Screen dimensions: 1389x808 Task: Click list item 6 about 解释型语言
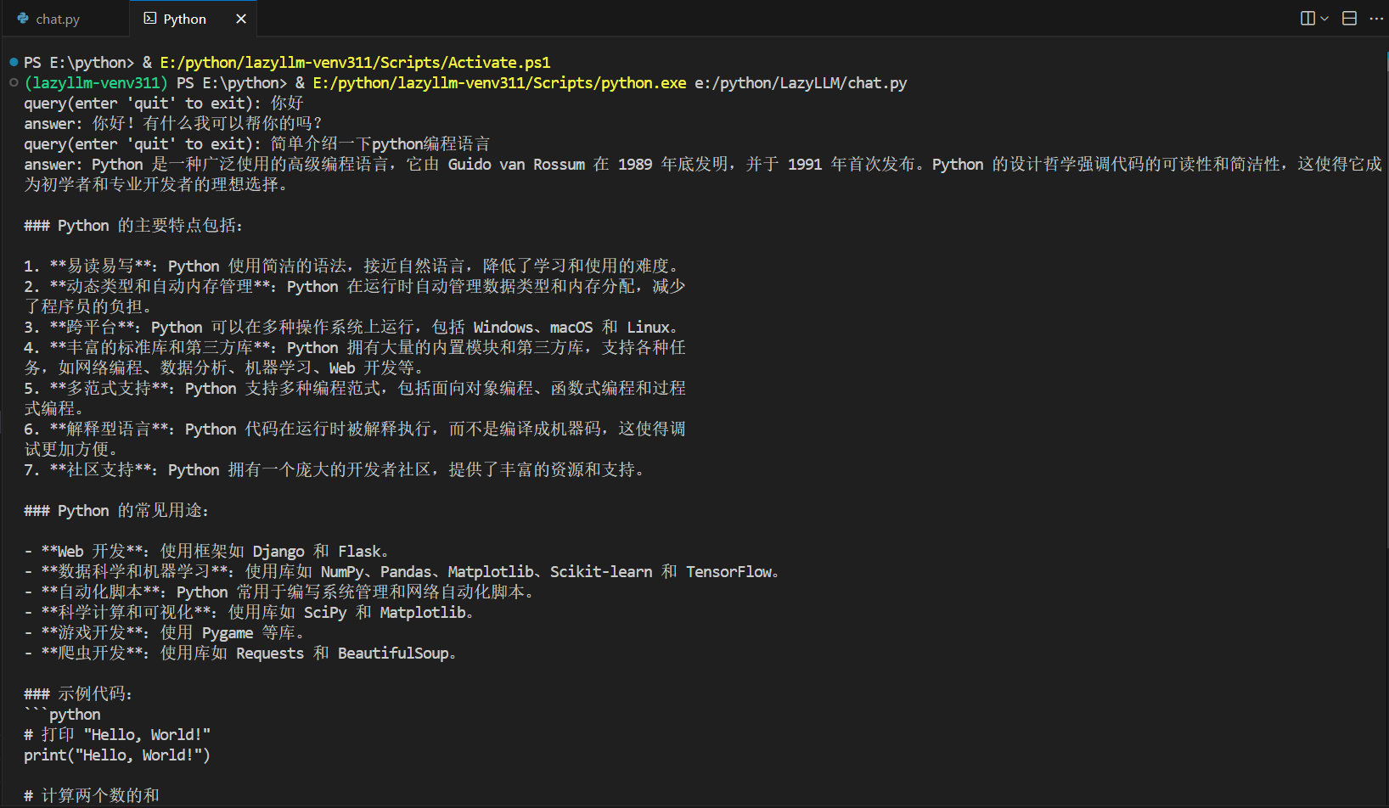point(355,440)
